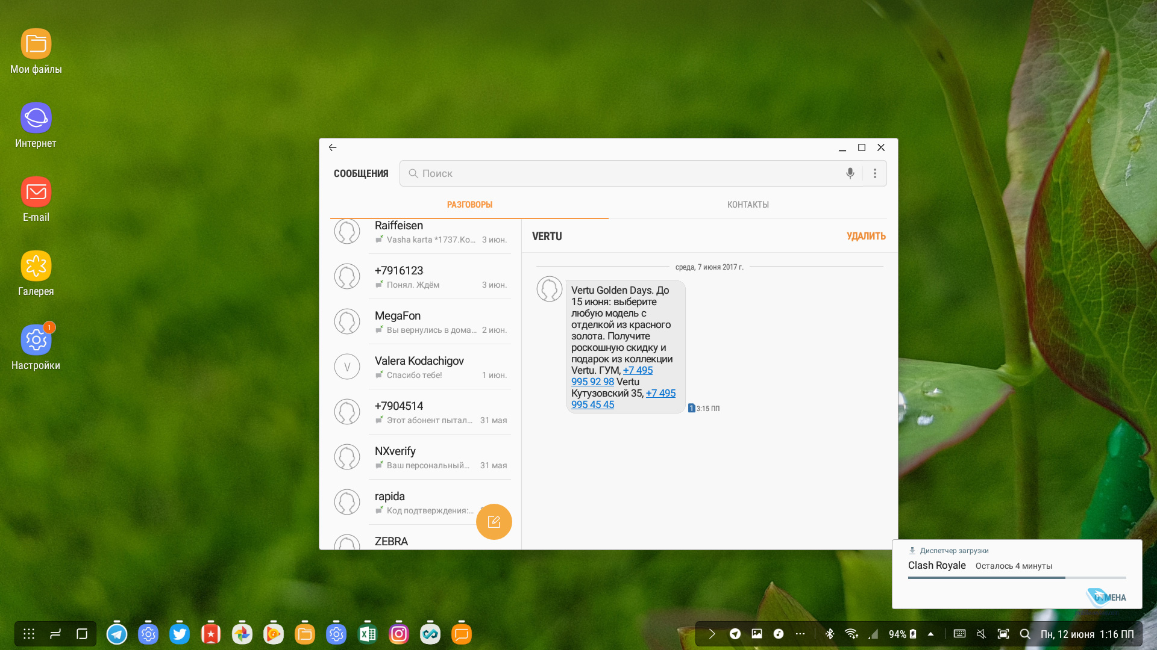Expand quick settings with the up arrow
Screen dimensions: 1157x650
click(930, 634)
